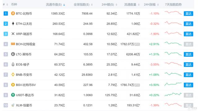Click 直达 button for ETH row
198x111 pixels.
point(188,24)
